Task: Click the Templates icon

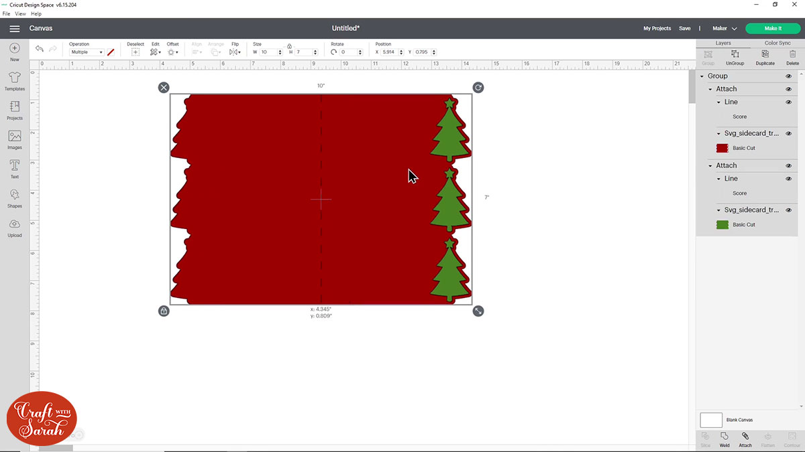Action: [14, 79]
